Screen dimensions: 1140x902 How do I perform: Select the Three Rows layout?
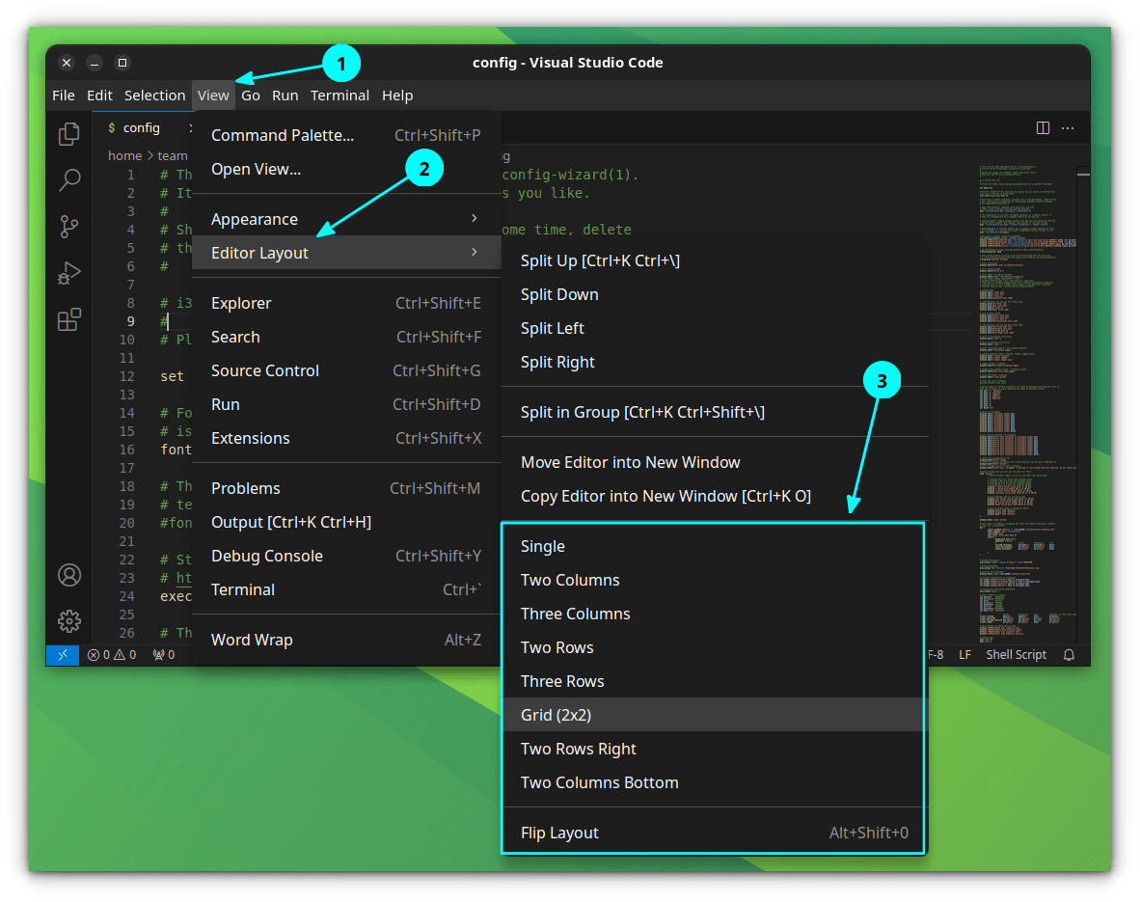coord(713,682)
